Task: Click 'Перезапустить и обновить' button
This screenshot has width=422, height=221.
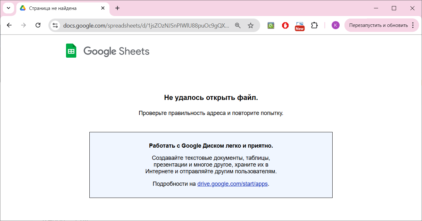Action: pyautogui.click(x=378, y=25)
